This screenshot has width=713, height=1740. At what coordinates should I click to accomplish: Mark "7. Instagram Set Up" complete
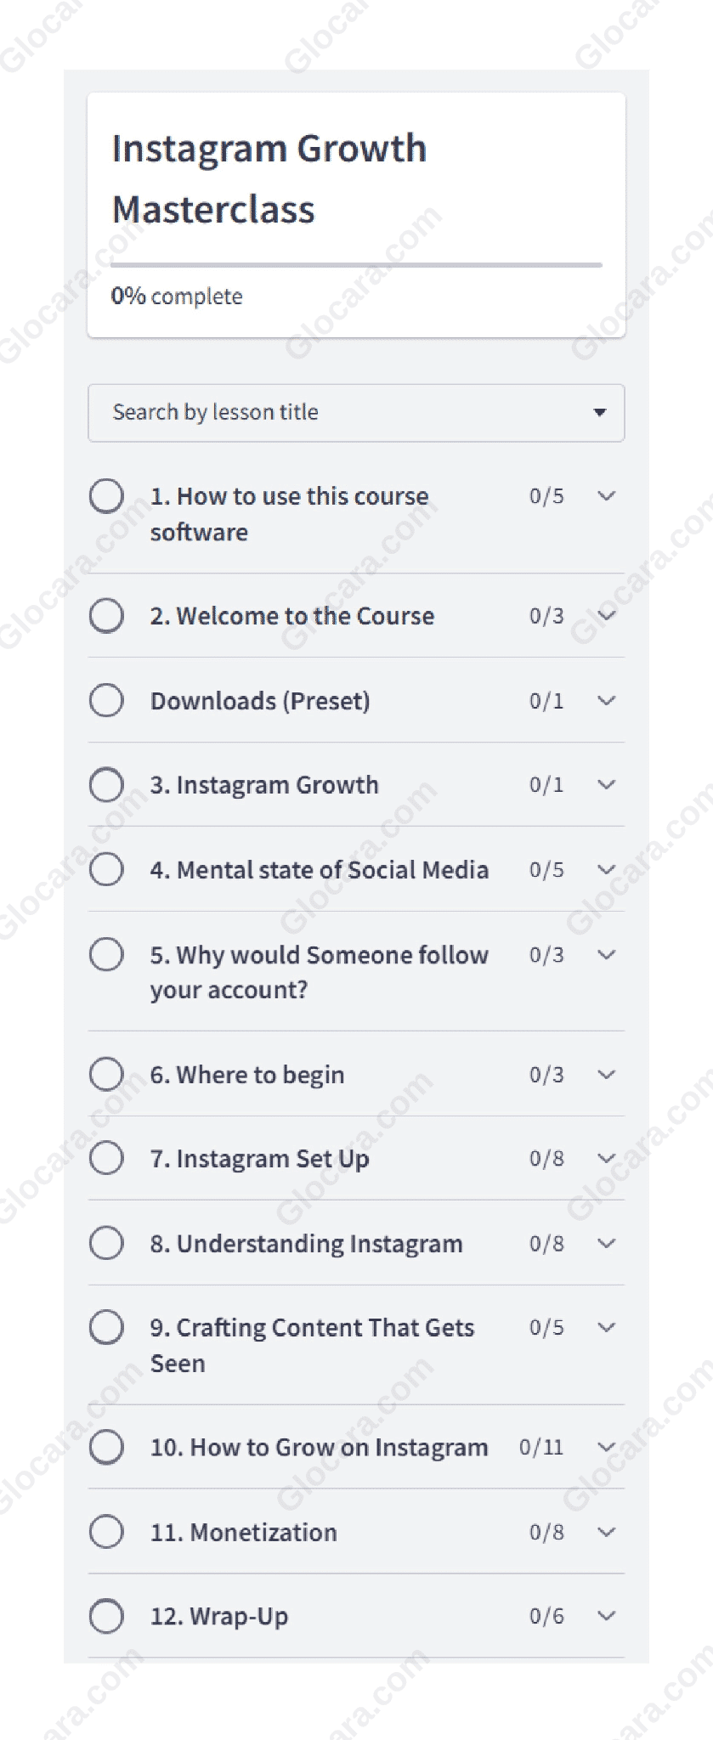[106, 1157]
